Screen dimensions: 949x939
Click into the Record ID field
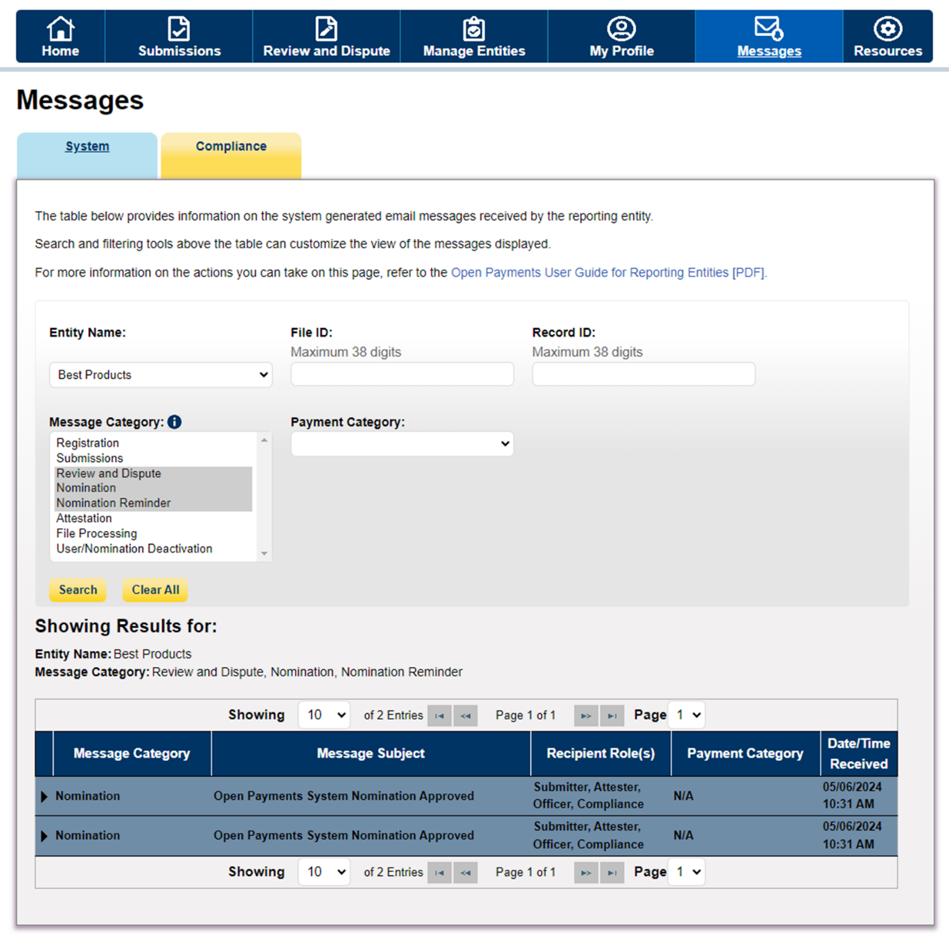(644, 374)
